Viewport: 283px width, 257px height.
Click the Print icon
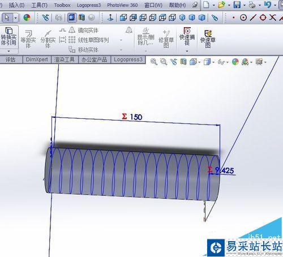[x=252, y=5]
